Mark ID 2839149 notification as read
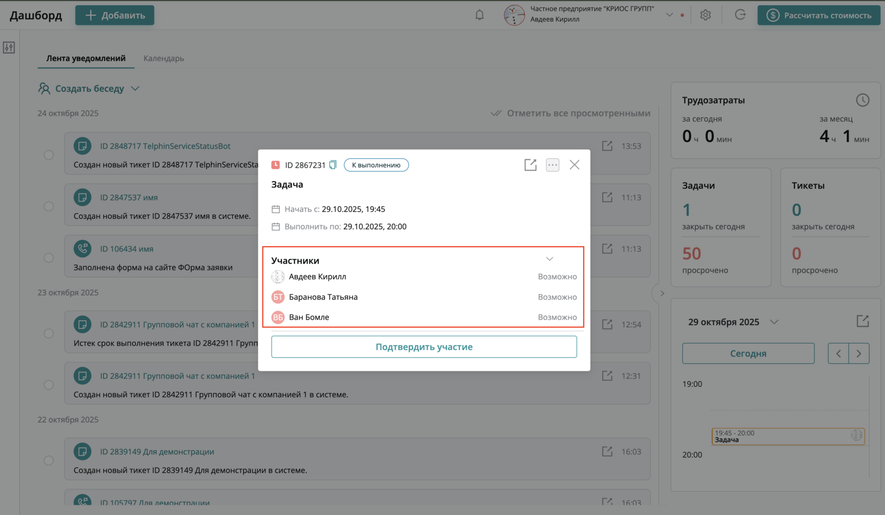This screenshot has height=515, width=885. point(49,461)
